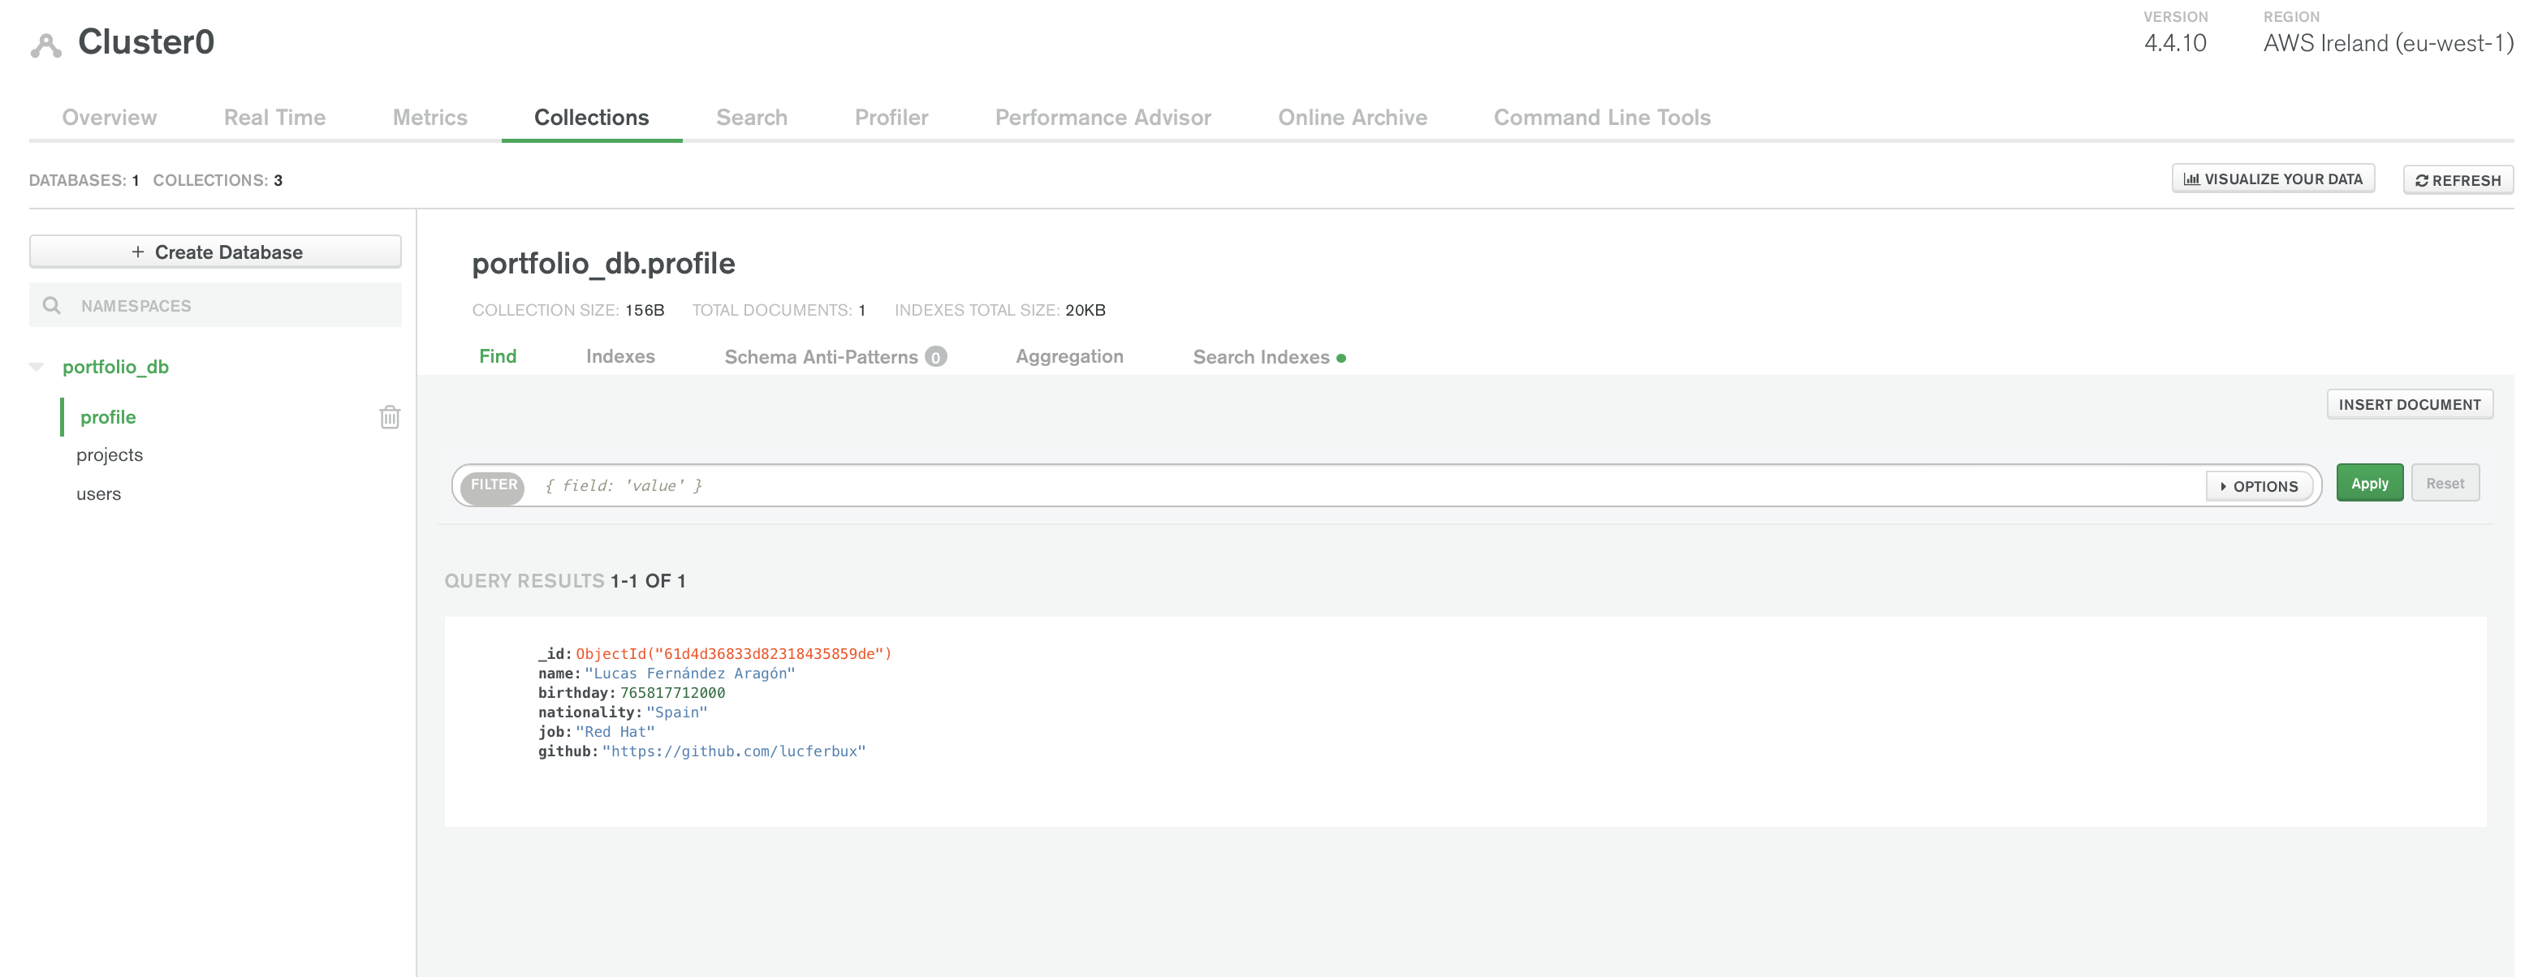Viewport: 2538px width, 977px height.
Task: Open the Performance Advisor tab
Action: point(1103,117)
